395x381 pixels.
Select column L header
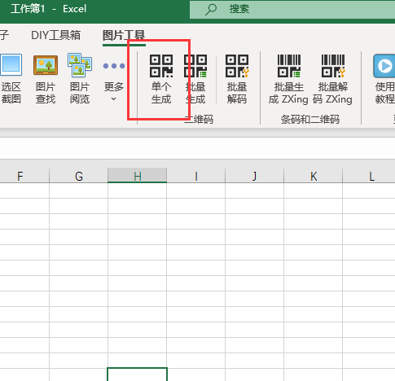point(369,176)
